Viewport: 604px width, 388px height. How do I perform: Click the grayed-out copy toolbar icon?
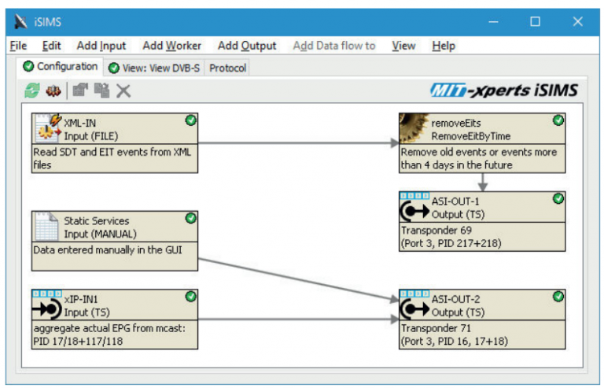pyautogui.click(x=101, y=91)
